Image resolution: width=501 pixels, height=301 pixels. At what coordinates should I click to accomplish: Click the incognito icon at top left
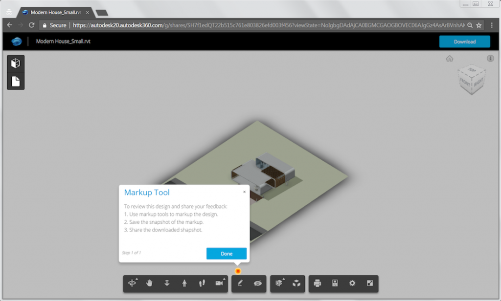9,12
